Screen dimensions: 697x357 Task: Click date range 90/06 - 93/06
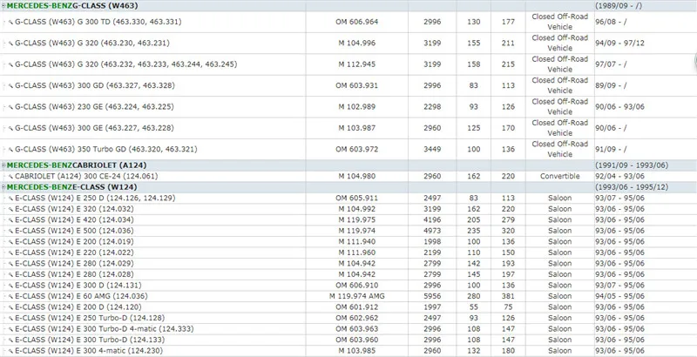click(x=619, y=106)
